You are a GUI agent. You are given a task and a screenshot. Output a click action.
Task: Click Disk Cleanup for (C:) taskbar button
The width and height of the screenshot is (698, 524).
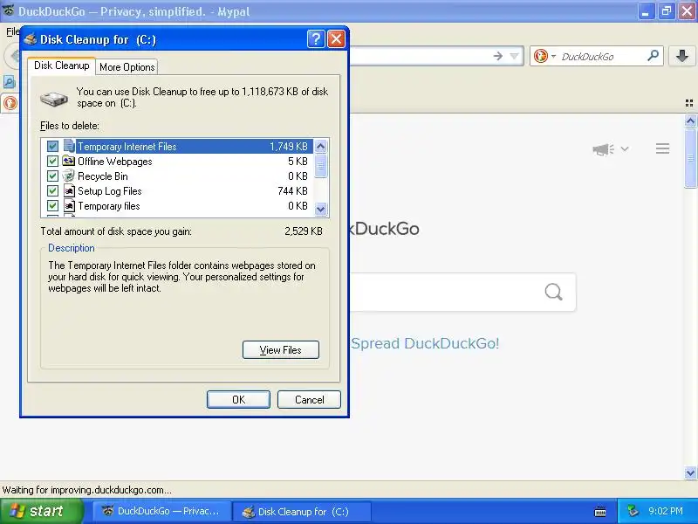click(x=302, y=512)
